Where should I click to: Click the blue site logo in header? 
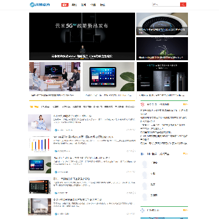tap(40, 5)
